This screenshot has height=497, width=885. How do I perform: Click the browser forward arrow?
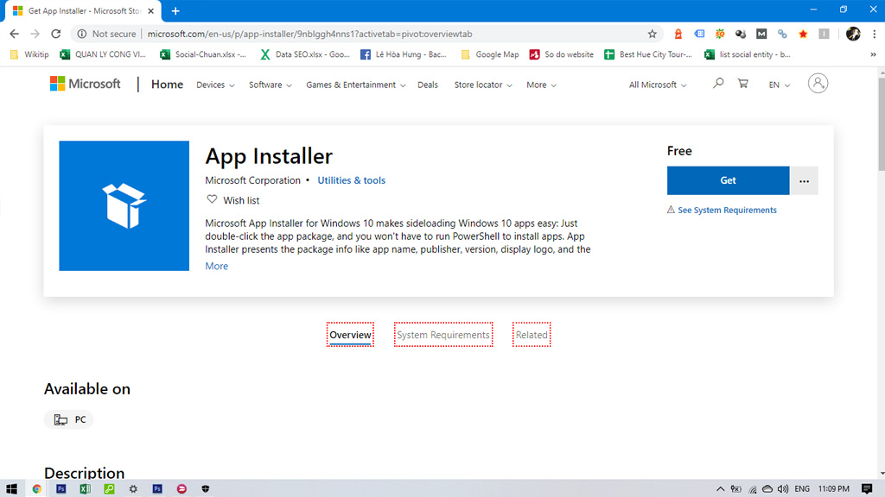[x=35, y=34]
